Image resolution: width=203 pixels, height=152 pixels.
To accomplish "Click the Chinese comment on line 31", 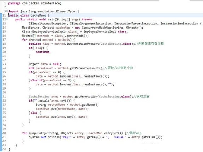I will [141, 96].
